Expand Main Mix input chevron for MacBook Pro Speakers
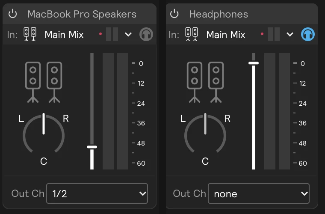This screenshot has height=214, width=325. [x=128, y=34]
